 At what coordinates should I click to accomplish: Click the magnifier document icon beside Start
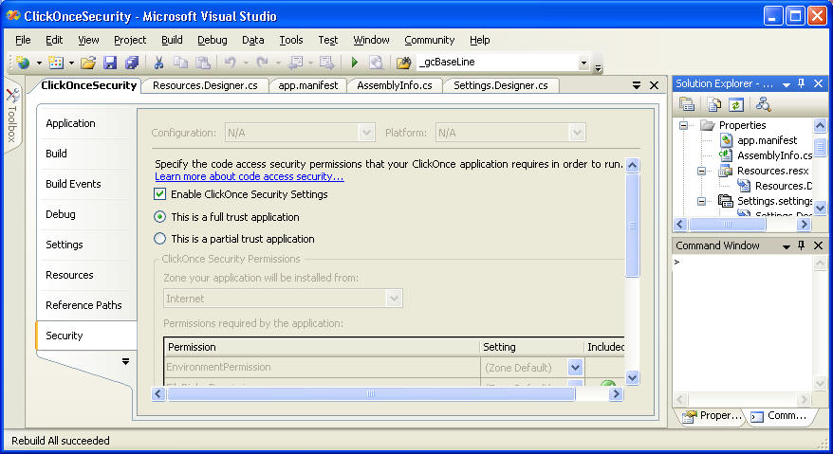pos(376,63)
